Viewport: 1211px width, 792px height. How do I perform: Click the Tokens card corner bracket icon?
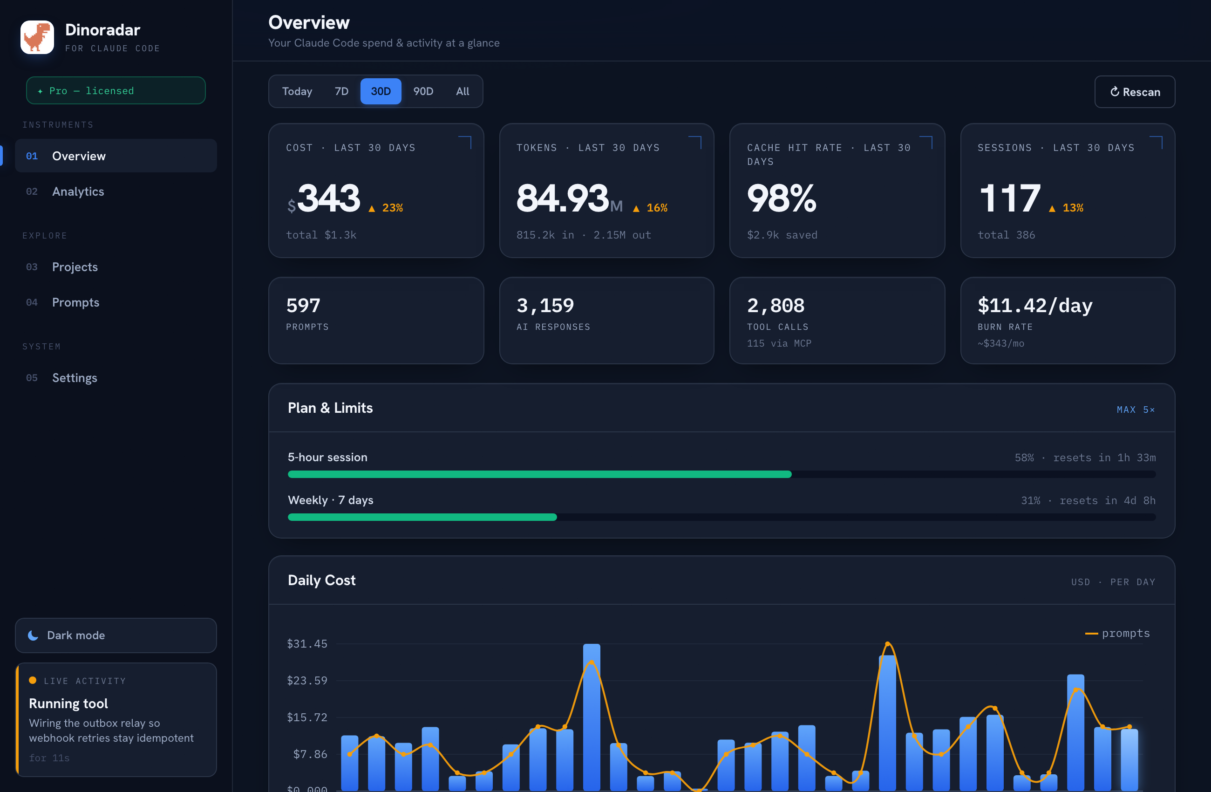click(x=695, y=142)
